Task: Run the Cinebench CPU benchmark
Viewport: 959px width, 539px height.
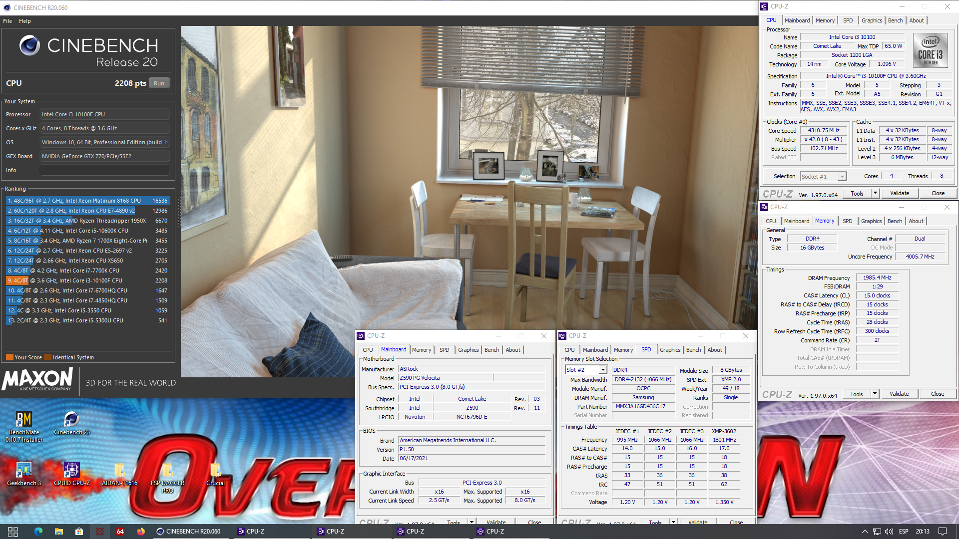Action: 159,83
